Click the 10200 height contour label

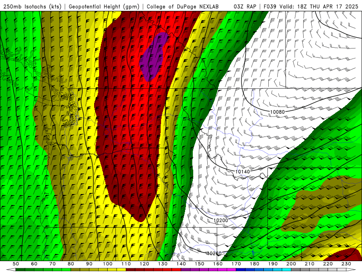221,220
